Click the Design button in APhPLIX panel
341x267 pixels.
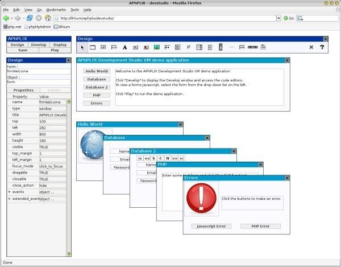click(18, 44)
